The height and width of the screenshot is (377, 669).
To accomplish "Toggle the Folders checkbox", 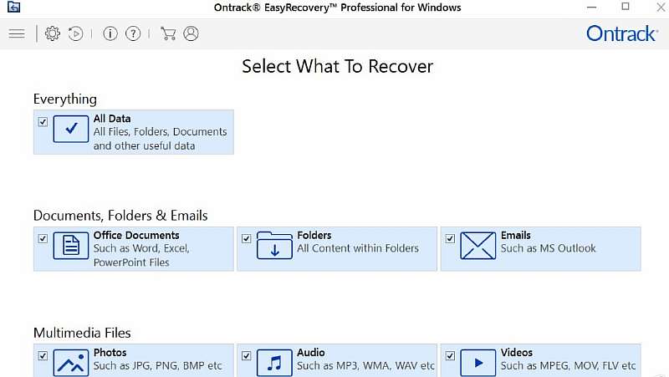I will tap(247, 239).
